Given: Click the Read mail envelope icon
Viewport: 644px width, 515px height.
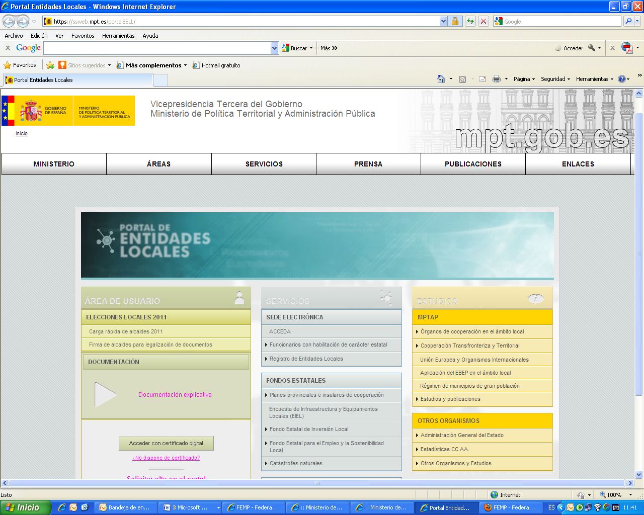Looking at the screenshot, I should pos(482,79).
